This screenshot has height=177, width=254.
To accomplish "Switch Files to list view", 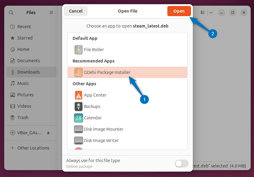I will click(x=202, y=13).
